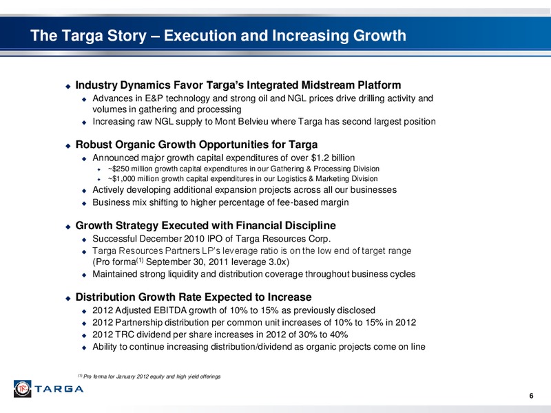The width and height of the screenshot is (551, 413).
Task: Click 'Business mix shifting to higher percentage' line
Action: (220, 202)
